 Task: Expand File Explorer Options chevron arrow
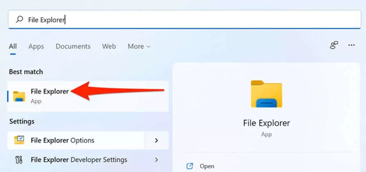pos(157,140)
